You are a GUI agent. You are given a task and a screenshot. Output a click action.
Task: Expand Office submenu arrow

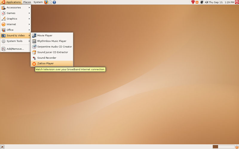tap(29, 30)
